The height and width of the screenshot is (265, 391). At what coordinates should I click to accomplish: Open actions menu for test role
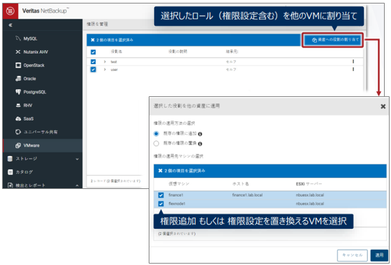pyautogui.click(x=353, y=61)
